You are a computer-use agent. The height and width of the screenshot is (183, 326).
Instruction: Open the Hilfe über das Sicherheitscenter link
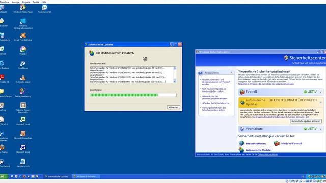point(215,103)
